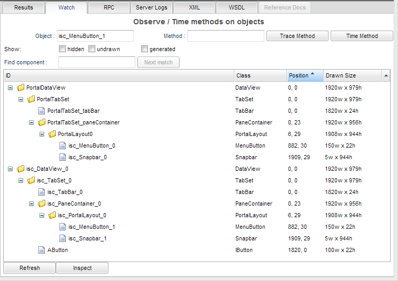Click the isc_PortalLayout_0 folder icon
Viewport: 398px width, 281px height.
coord(52,215)
